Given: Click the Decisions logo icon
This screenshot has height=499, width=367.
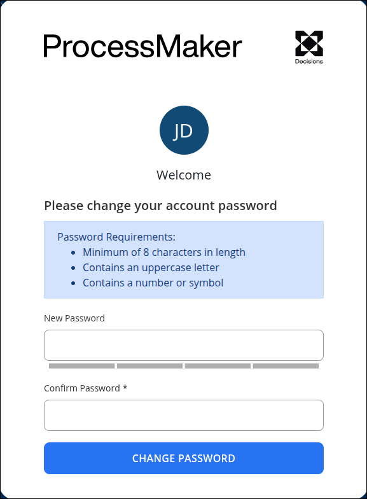Looking at the screenshot, I should tap(309, 43).
